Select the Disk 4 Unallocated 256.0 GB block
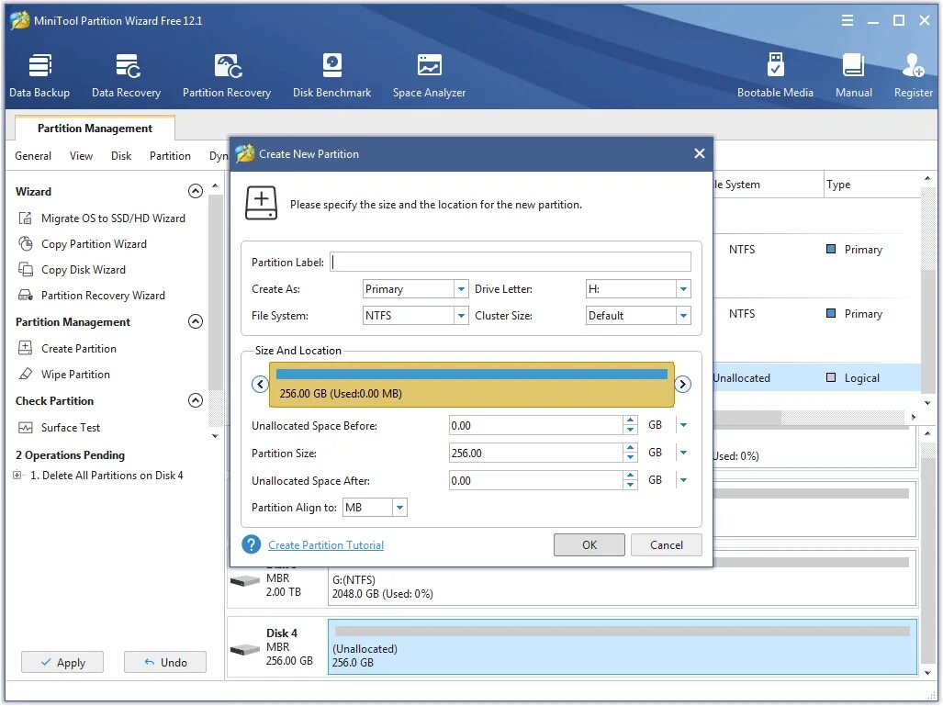Viewport: 943px width, 706px height. pyautogui.click(x=623, y=647)
